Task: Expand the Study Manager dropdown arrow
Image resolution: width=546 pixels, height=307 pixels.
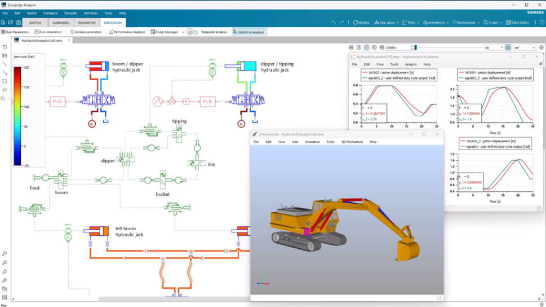Action: coord(183,32)
